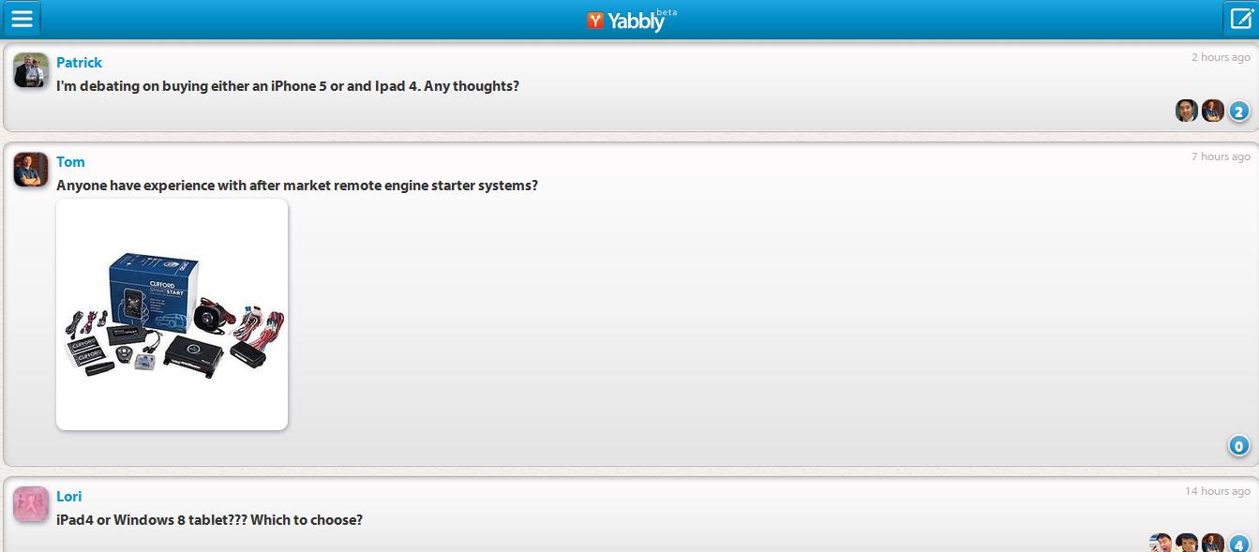Click first responder avatar on Patrick's post
1259x552 pixels.
pos(1187,111)
